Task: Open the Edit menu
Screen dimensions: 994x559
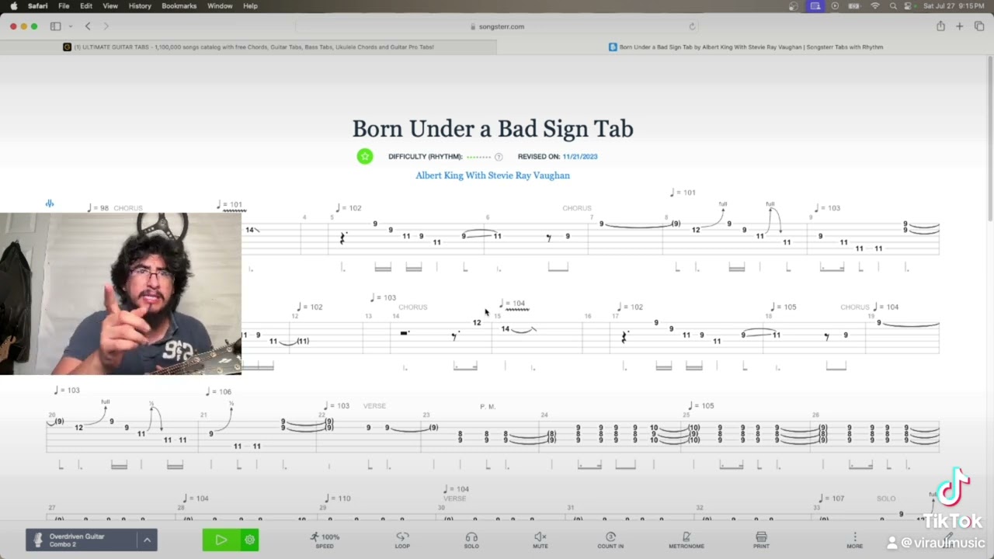Action: tap(86, 6)
